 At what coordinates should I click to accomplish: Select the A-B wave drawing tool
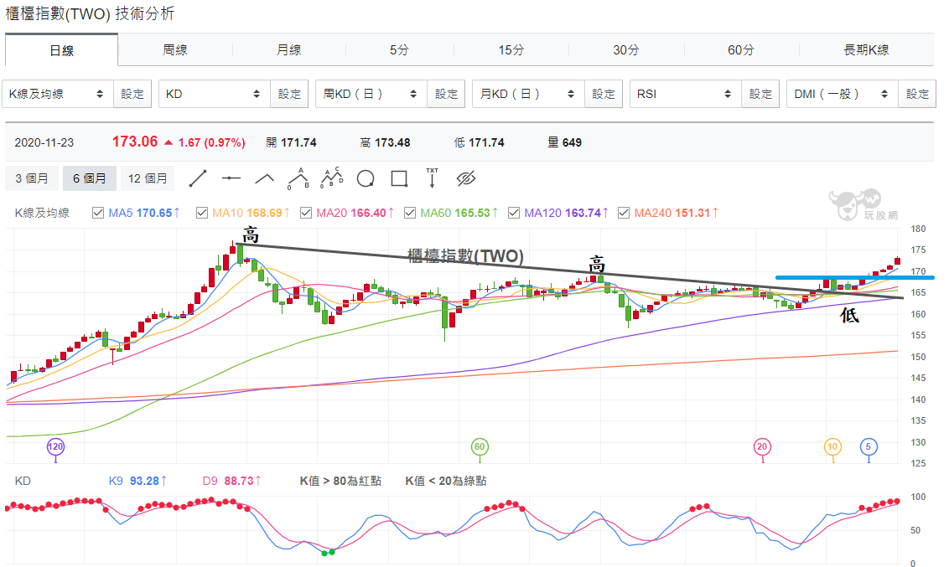pos(298,178)
